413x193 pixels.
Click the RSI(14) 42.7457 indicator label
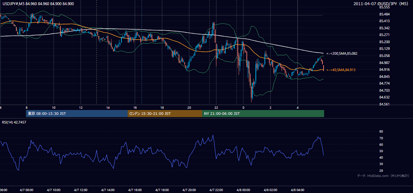coord(14,122)
